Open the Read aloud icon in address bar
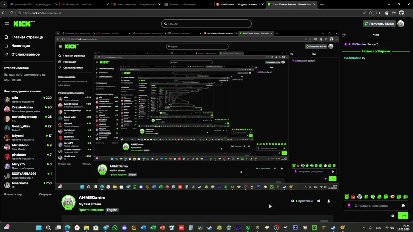413x232 pixels. pyautogui.click(x=364, y=13)
